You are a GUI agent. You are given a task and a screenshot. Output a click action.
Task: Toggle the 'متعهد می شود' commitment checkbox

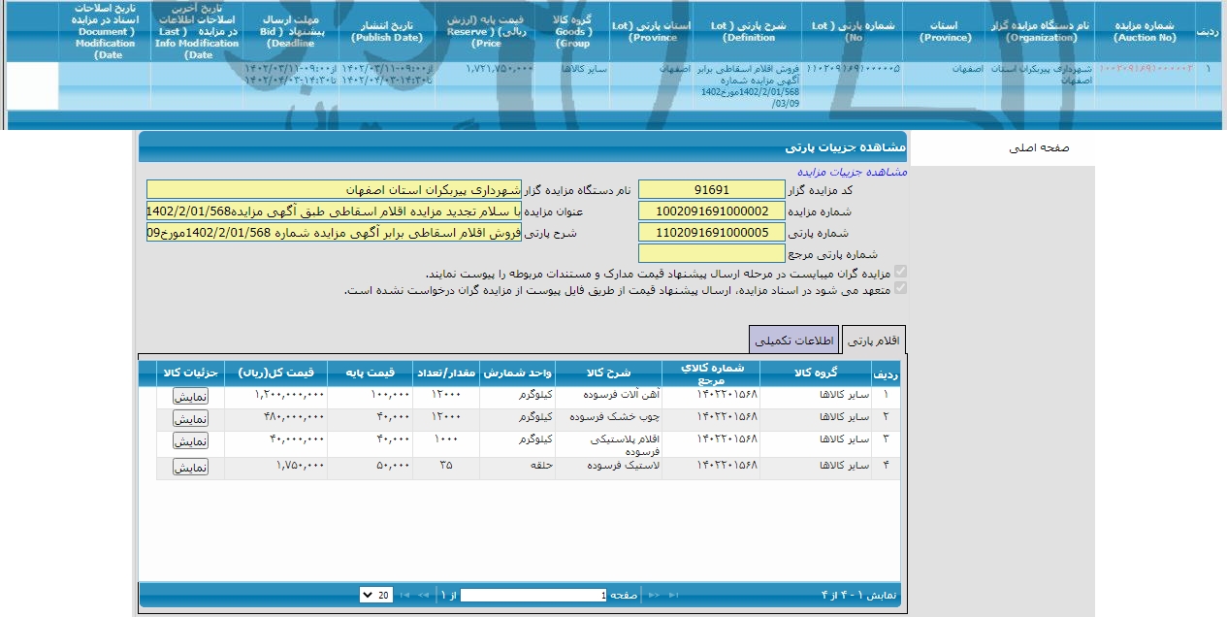pyautogui.click(x=901, y=288)
